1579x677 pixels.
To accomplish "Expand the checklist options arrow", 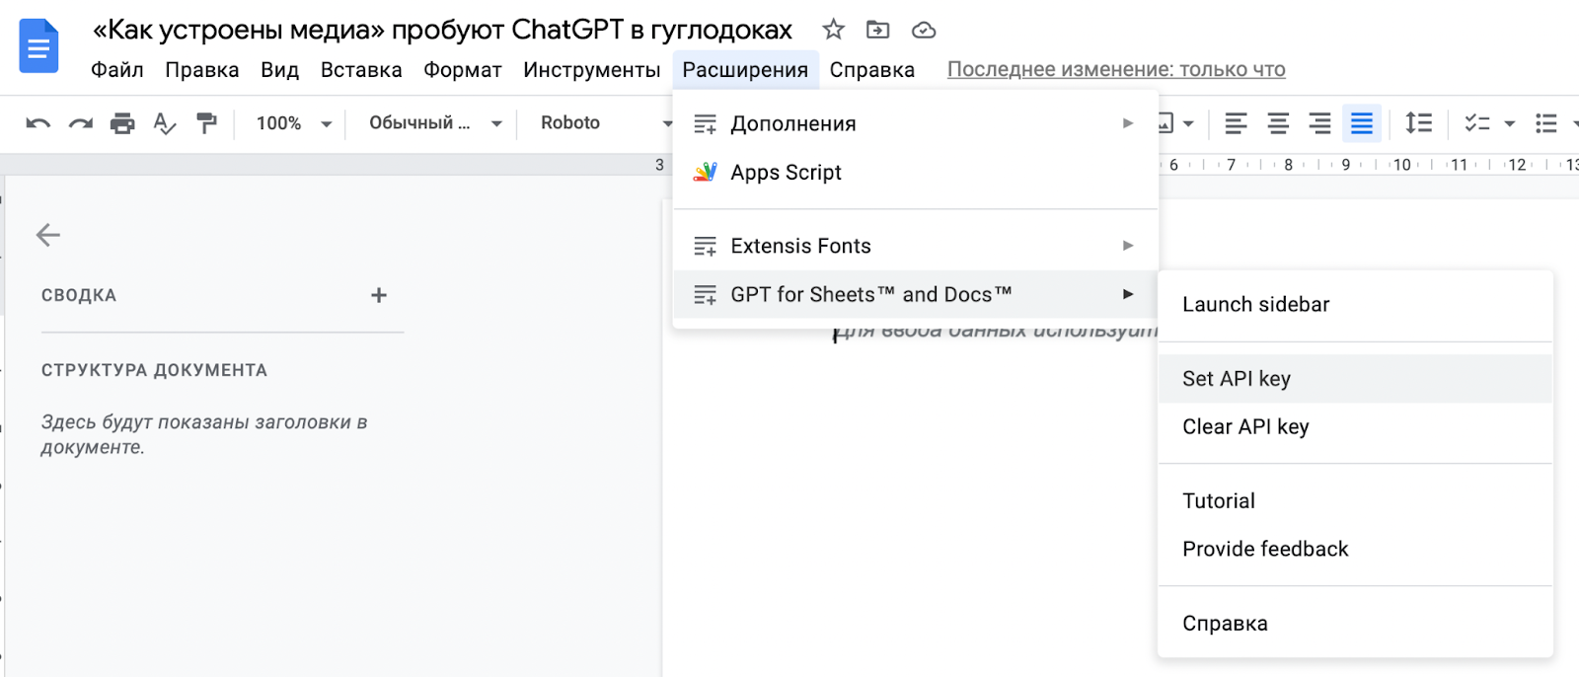I will click(1509, 123).
